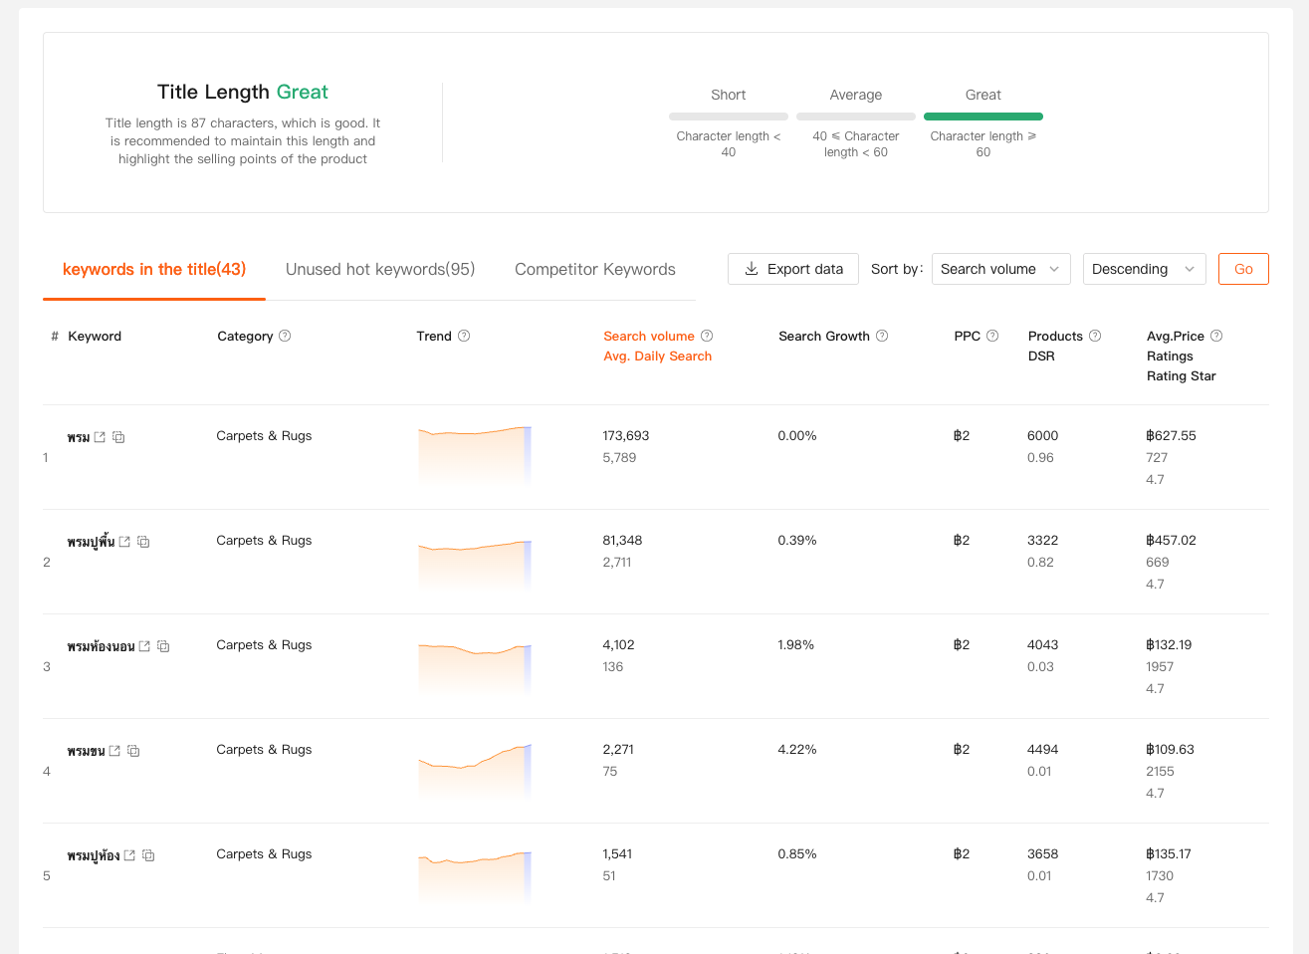Open external link for keyword พรม
The image size is (1309, 954).
(100, 437)
